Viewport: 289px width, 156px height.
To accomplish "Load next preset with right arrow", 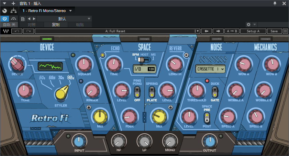I will click(218, 31).
